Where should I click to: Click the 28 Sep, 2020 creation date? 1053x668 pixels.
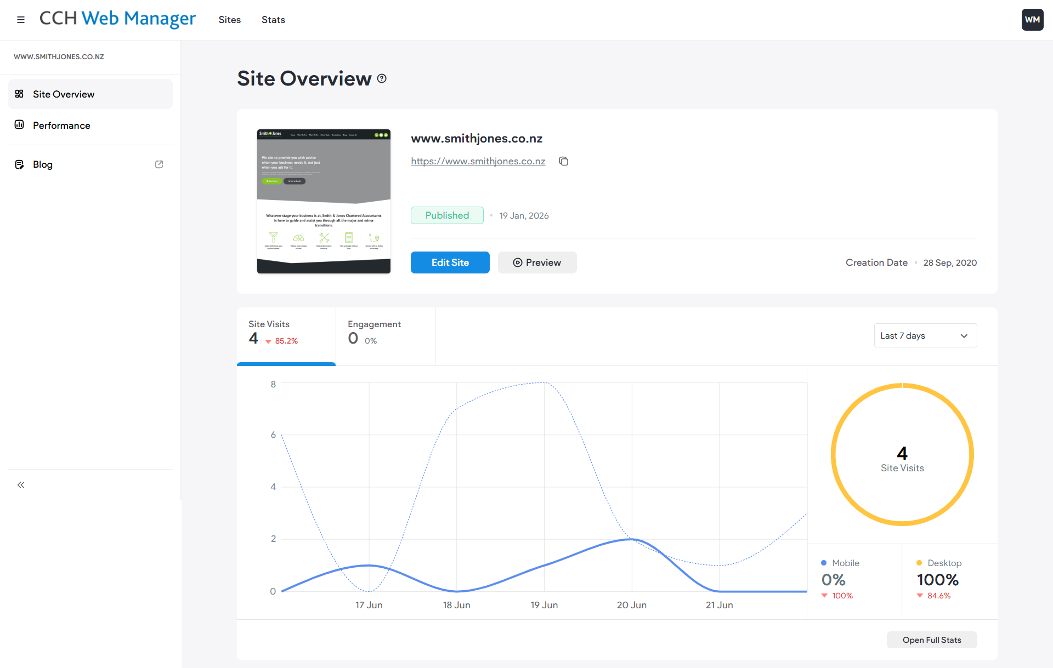tap(950, 262)
